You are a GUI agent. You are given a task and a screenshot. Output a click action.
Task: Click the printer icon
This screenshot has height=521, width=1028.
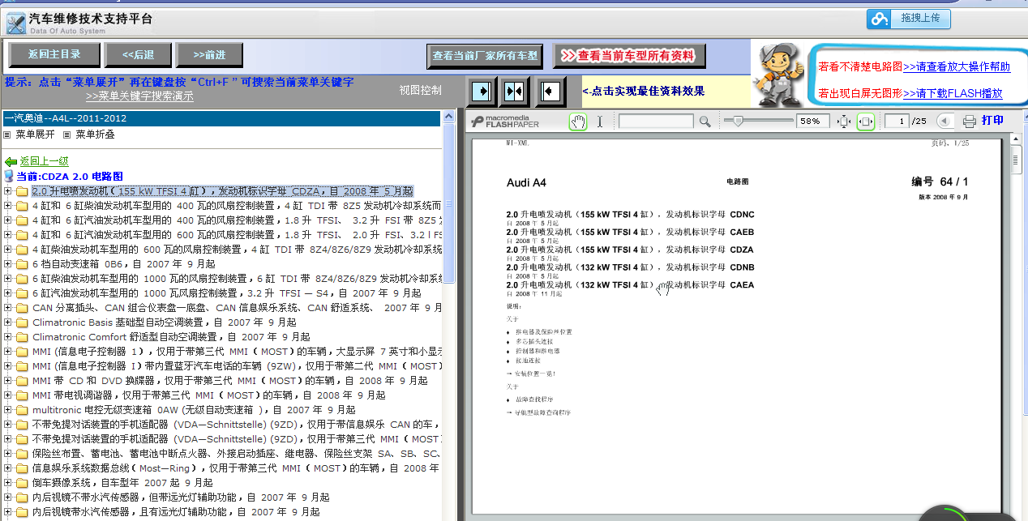970,122
